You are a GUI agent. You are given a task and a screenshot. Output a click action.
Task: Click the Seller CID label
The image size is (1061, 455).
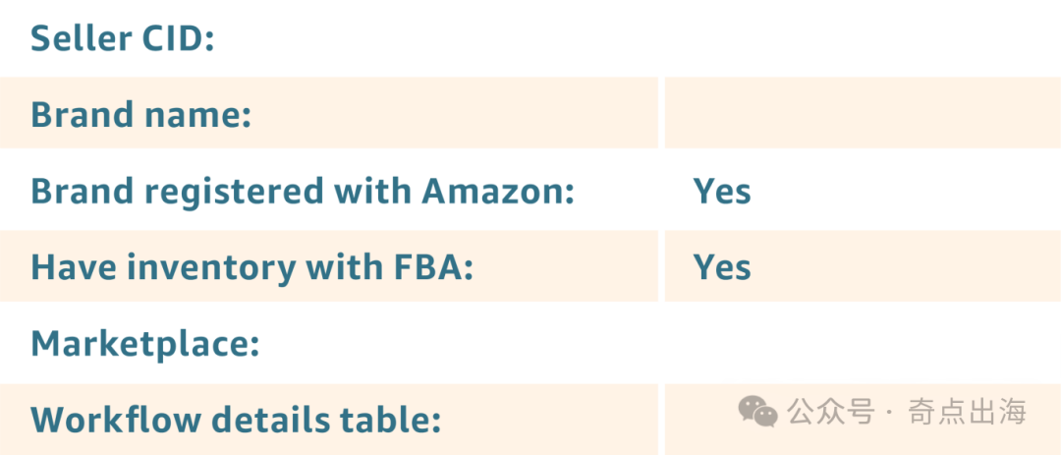tap(123, 38)
